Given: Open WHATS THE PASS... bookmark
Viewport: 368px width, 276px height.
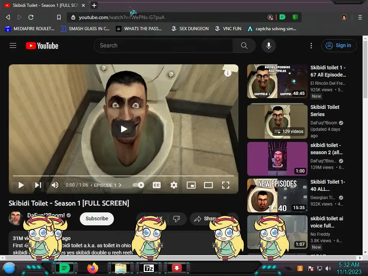Looking at the screenshot, I should [x=139, y=29].
